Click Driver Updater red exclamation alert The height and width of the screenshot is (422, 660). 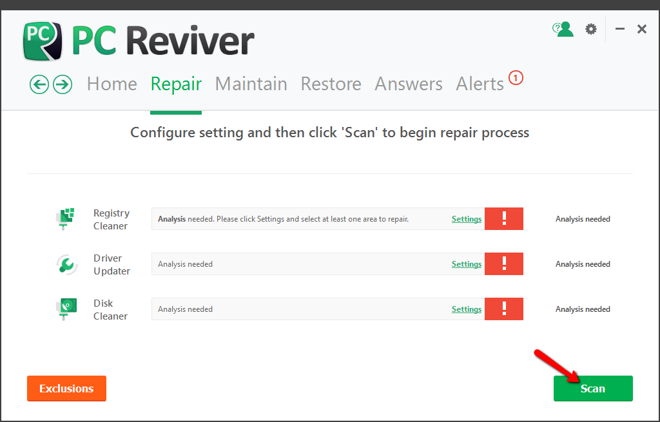pyautogui.click(x=504, y=264)
